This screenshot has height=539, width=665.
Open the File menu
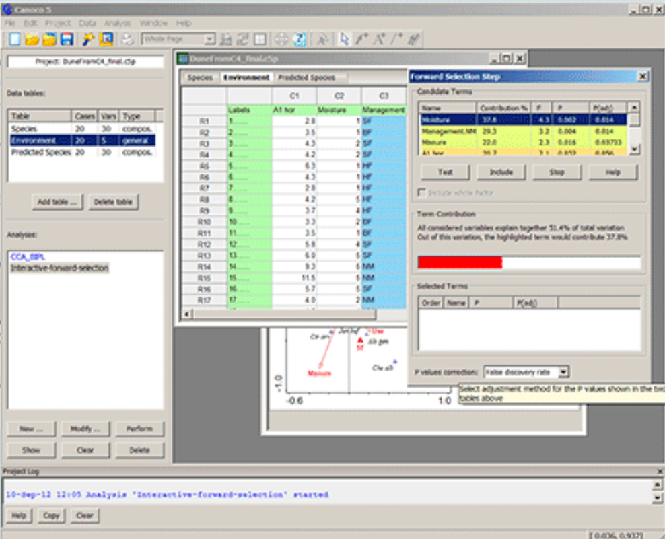(10, 23)
